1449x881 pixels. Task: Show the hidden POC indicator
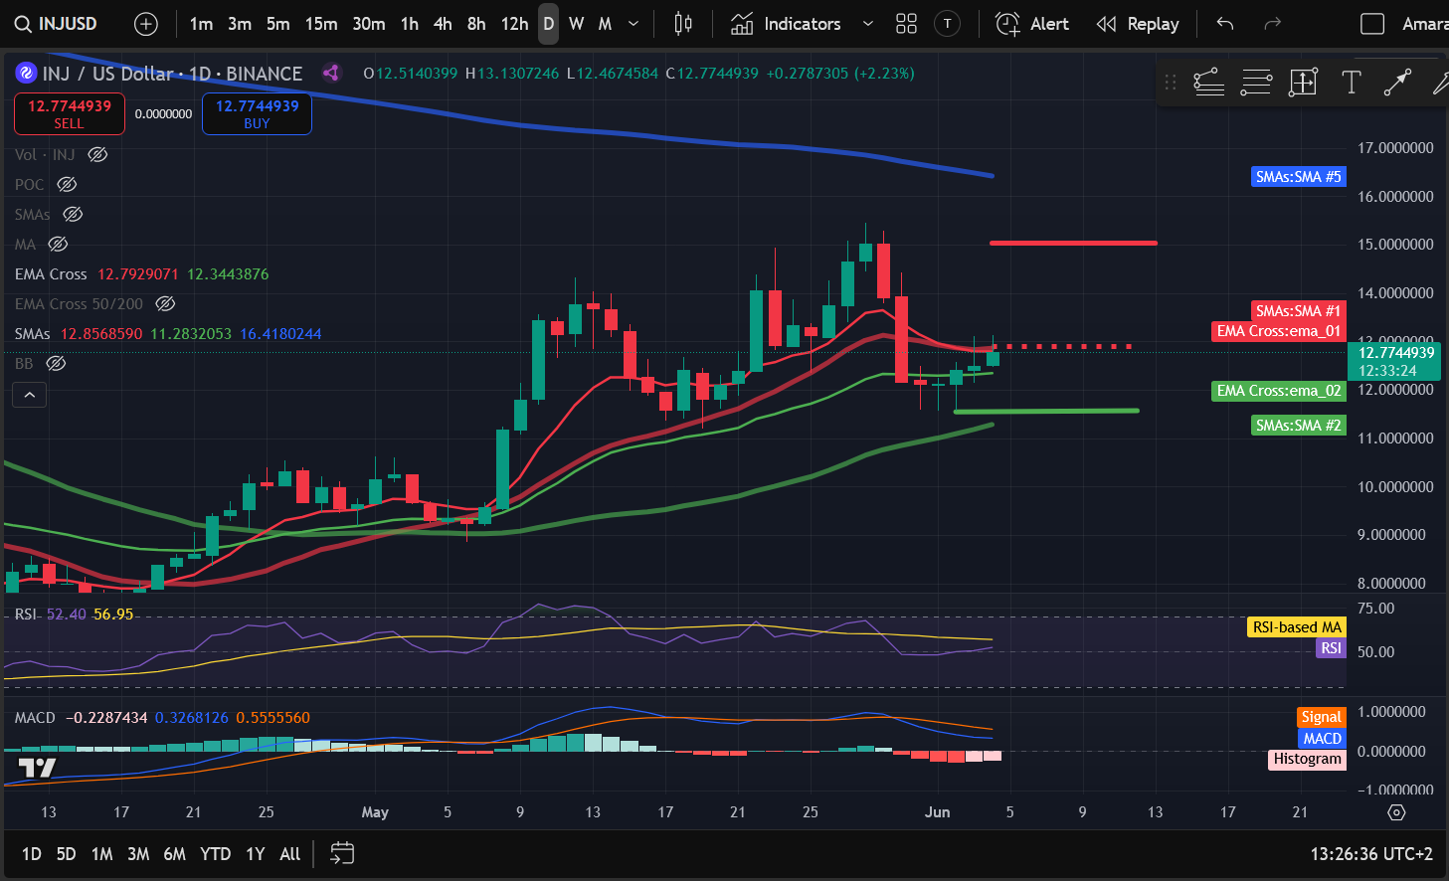(67, 184)
